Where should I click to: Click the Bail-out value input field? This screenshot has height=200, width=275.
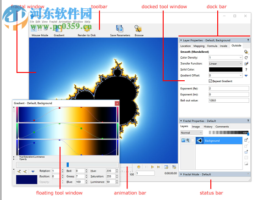[229, 100]
